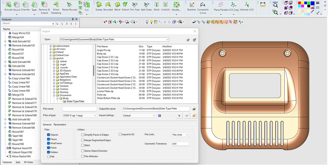Select the Blend surface tool
The width and height of the screenshot is (328, 165).
(117, 6)
